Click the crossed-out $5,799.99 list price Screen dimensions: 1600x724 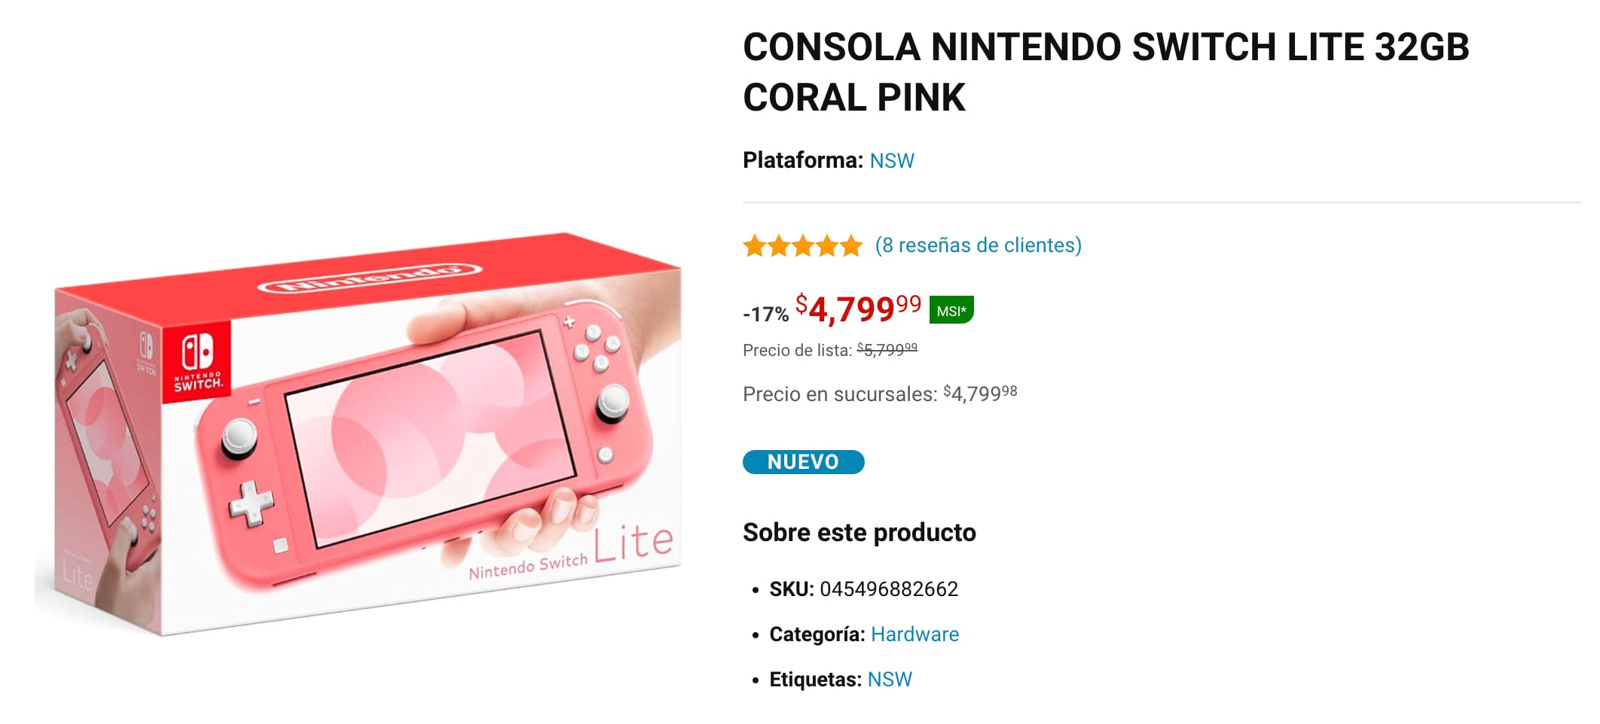[887, 350]
